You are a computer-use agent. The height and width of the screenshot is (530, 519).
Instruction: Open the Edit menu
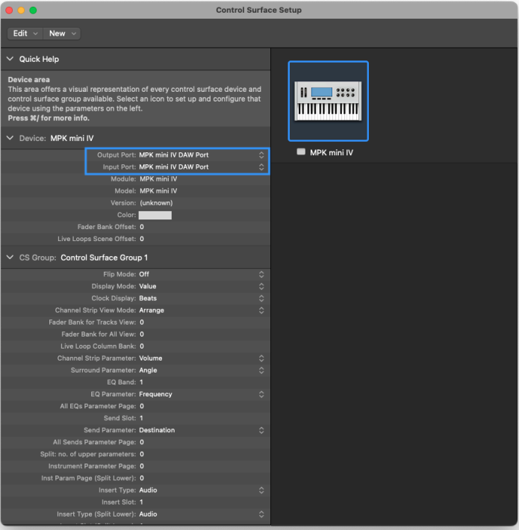click(25, 34)
